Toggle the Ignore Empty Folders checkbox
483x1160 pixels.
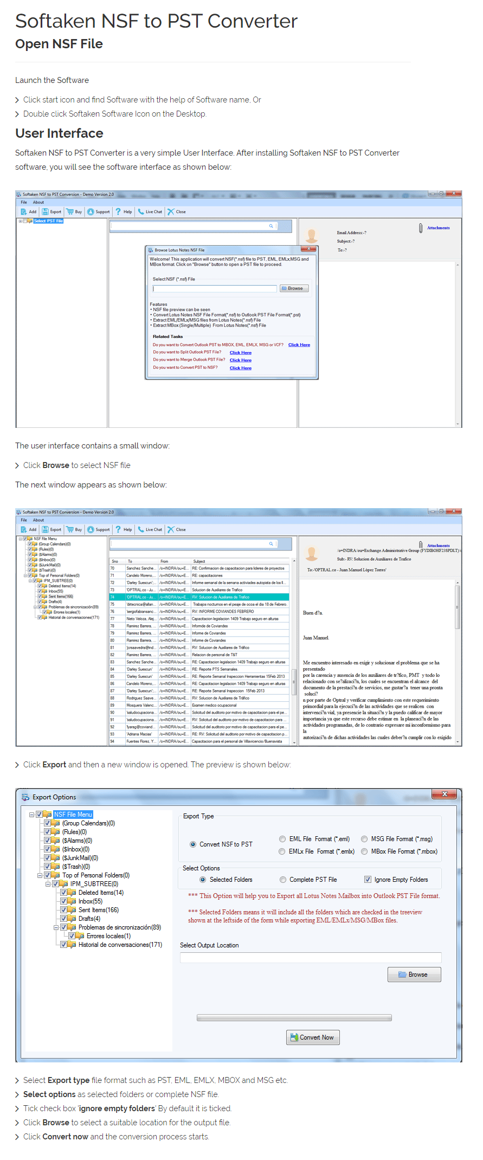368,880
